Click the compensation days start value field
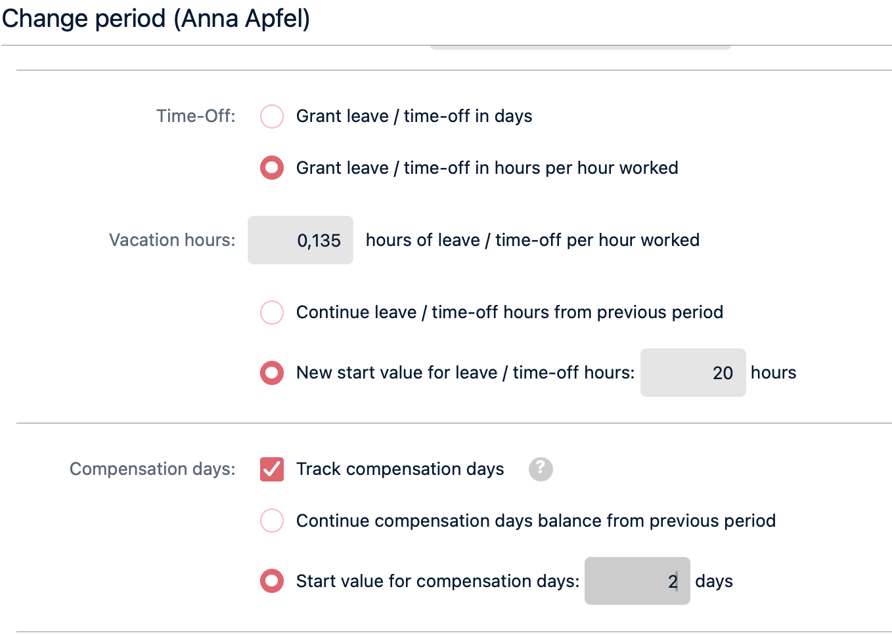 click(x=636, y=581)
